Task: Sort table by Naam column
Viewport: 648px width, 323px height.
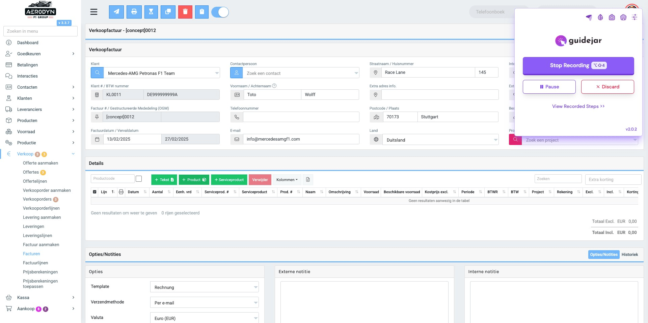Action: coord(314,192)
